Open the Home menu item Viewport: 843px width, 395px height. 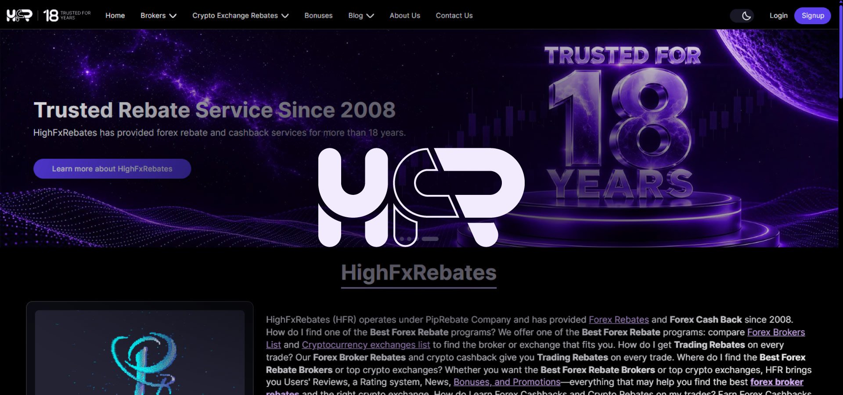115,15
